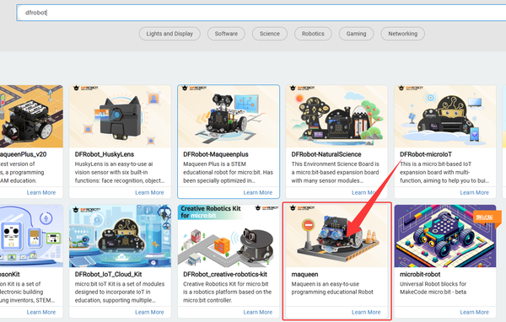The width and height of the screenshot is (506, 322).
Task: Open the DFRobot_creative-robotics-kit card image
Action: (229, 236)
